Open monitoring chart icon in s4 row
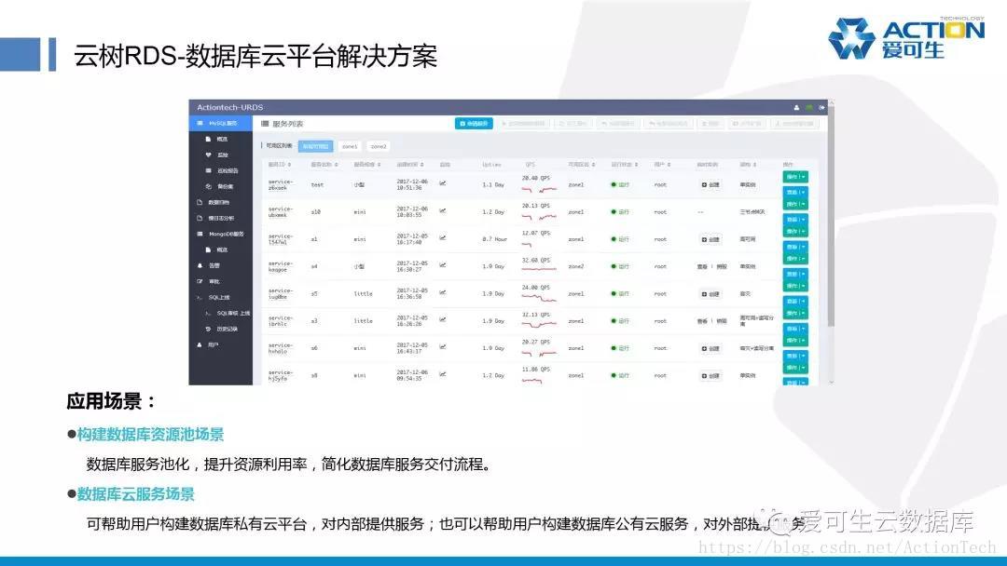The height and width of the screenshot is (566, 1007). (443, 265)
